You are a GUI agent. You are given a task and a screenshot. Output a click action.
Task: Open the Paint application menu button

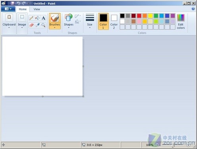(x=8, y=9)
